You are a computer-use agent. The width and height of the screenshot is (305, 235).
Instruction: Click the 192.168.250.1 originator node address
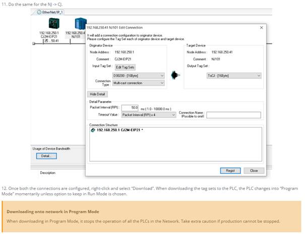tap(124, 52)
